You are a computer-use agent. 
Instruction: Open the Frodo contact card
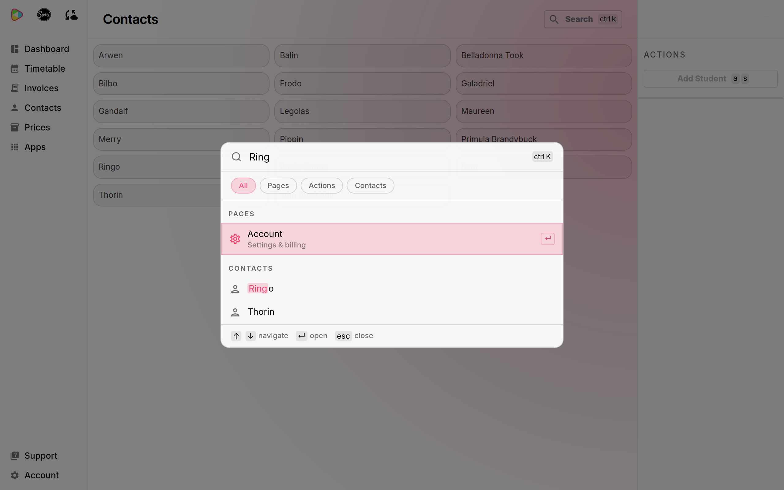pyautogui.click(x=362, y=84)
